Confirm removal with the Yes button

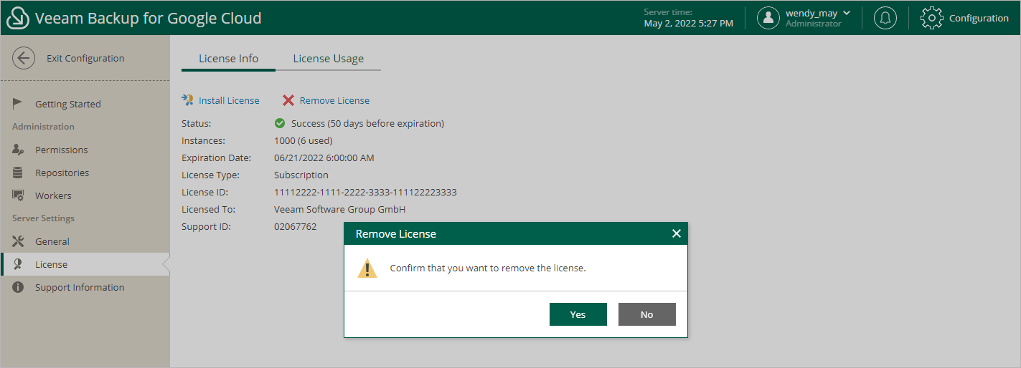coord(578,314)
